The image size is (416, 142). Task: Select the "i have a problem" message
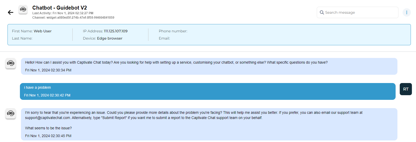point(37,88)
